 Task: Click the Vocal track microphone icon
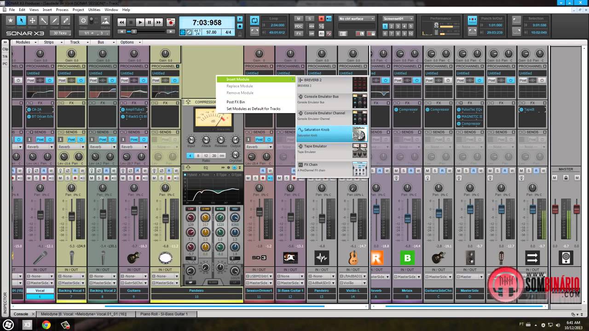pos(40,257)
